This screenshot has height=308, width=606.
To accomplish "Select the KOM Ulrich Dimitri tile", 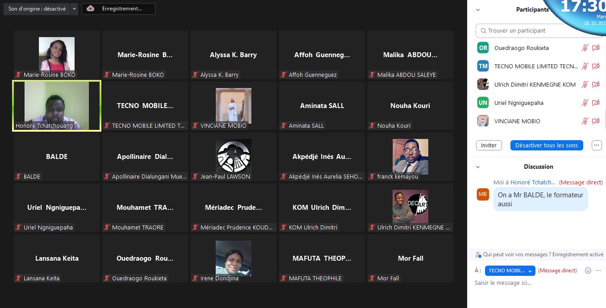I will 322,208.
